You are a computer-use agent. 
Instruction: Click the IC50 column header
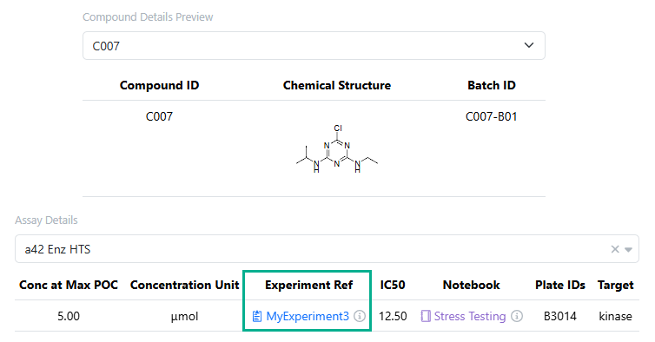(393, 285)
